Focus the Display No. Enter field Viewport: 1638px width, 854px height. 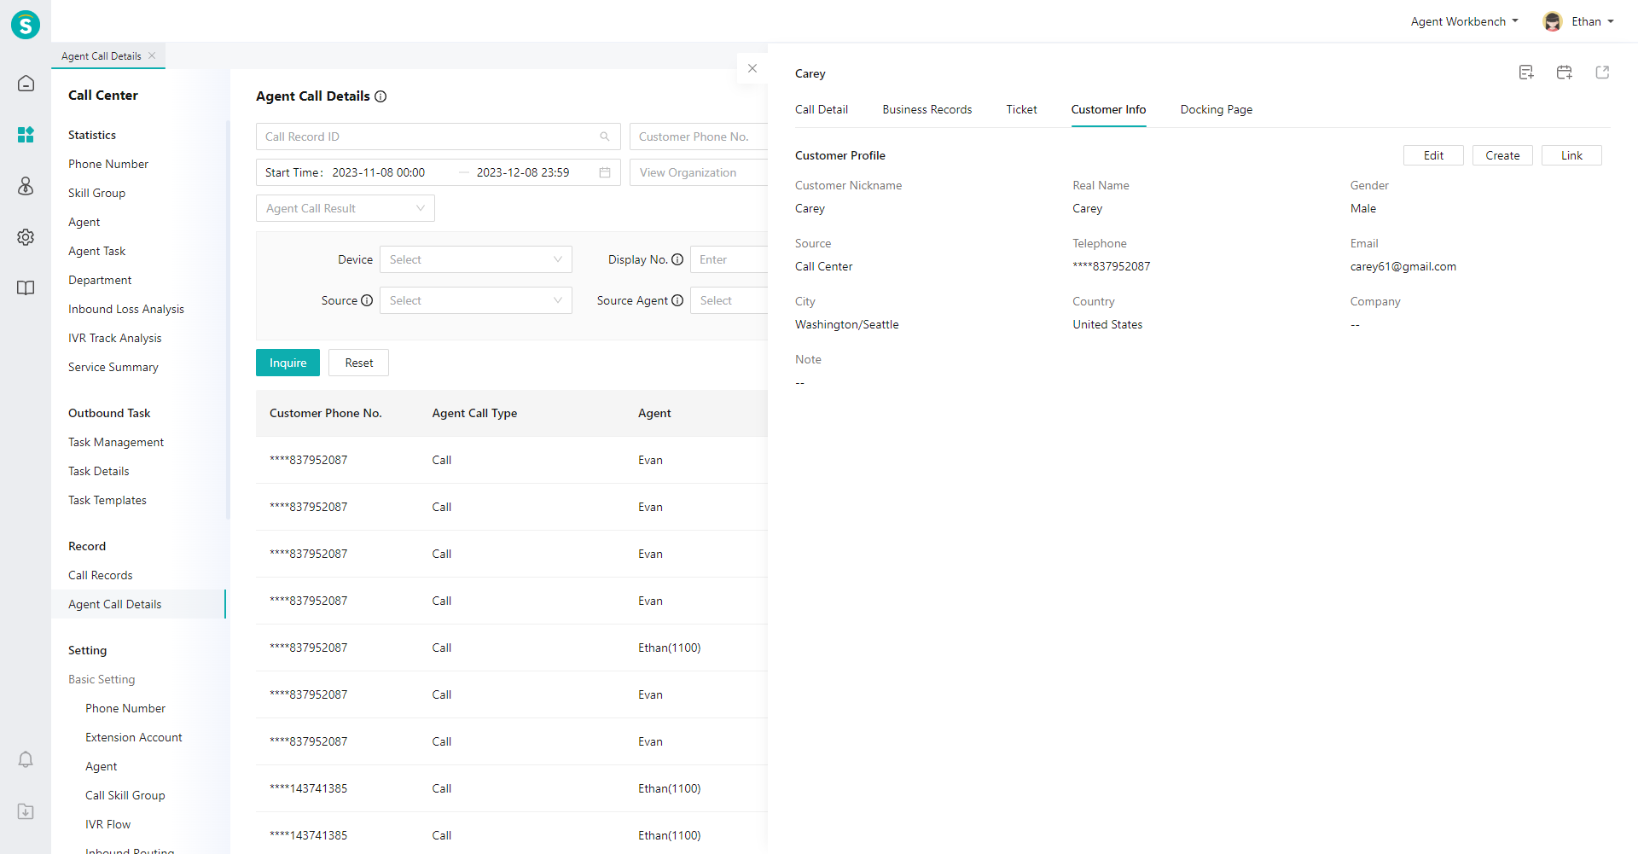(x=729, y=259)
